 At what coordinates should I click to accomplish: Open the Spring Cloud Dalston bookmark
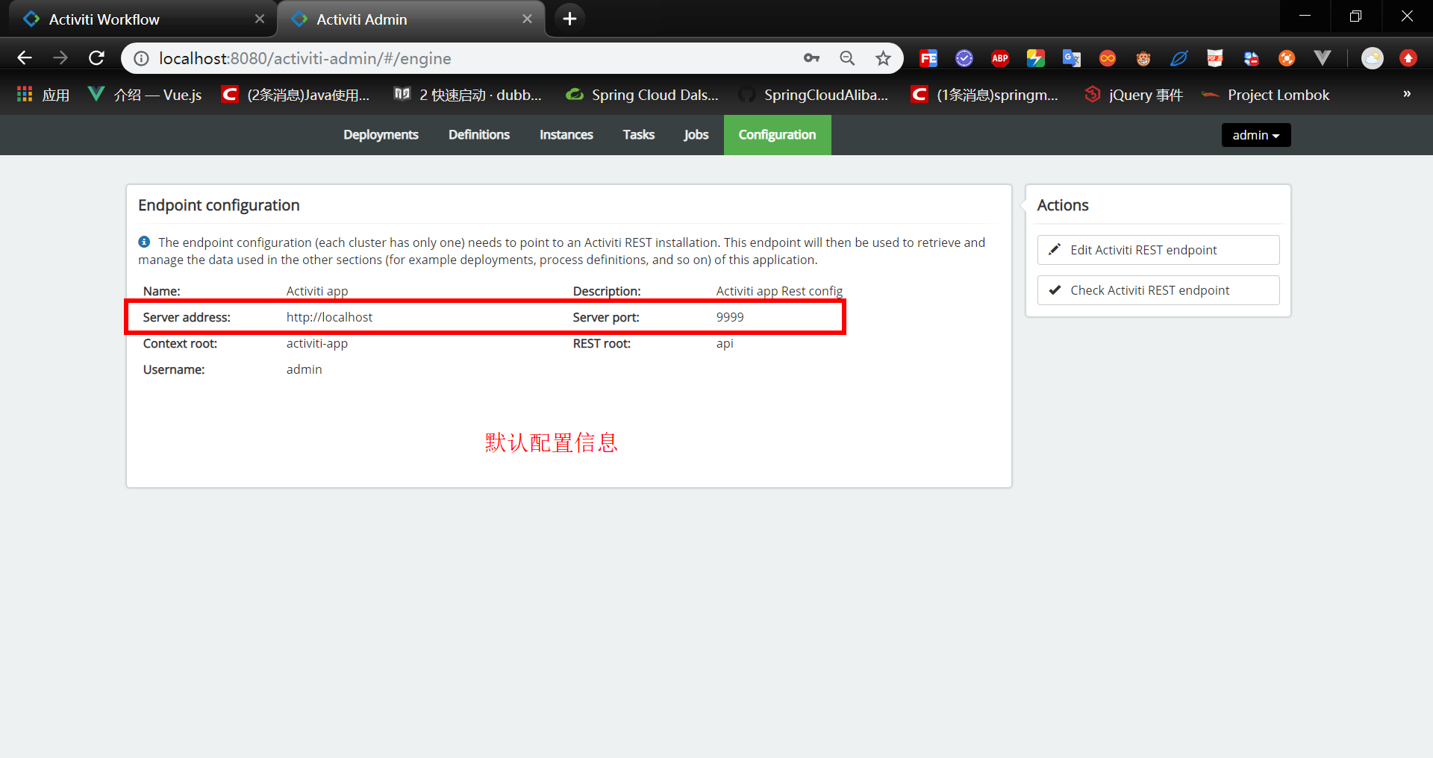643,95
